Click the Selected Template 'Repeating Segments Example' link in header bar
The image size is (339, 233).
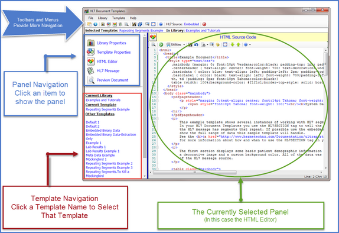141,31
